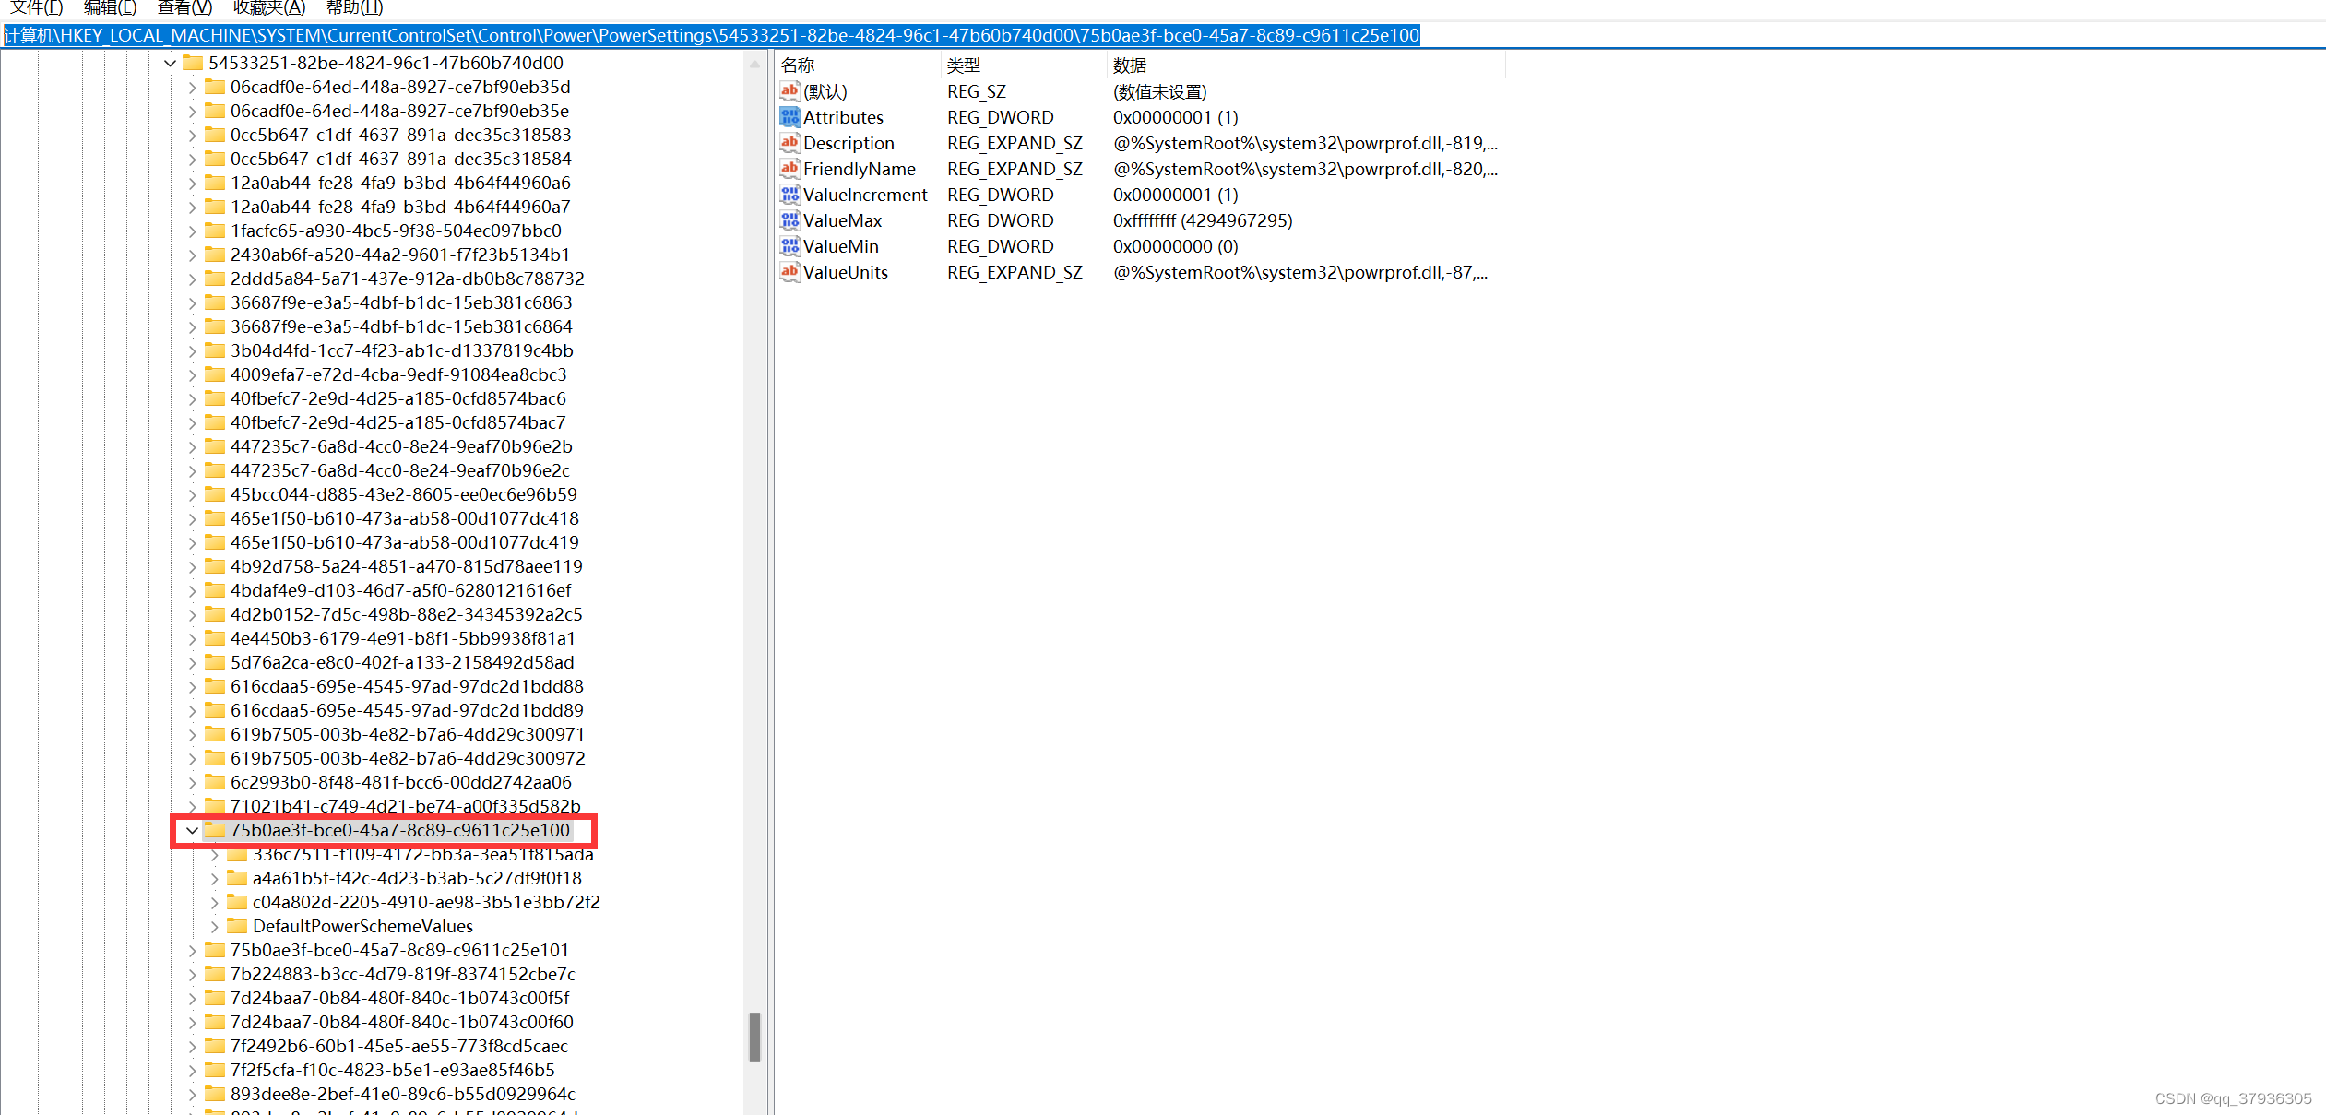Open the 查看(V) view menu
Screen dimensions: 2326x1115
184,8
